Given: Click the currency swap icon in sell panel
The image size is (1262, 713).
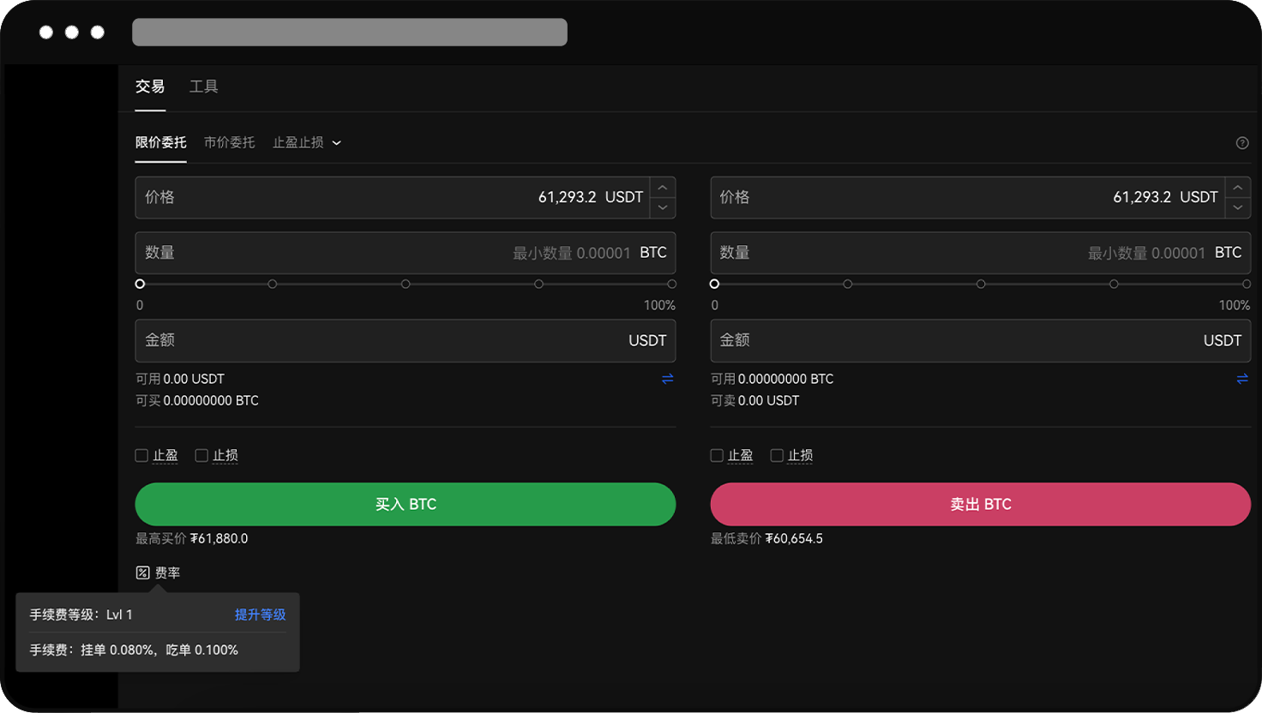Looking at the screenshot, I should [x=1242, y=378].
